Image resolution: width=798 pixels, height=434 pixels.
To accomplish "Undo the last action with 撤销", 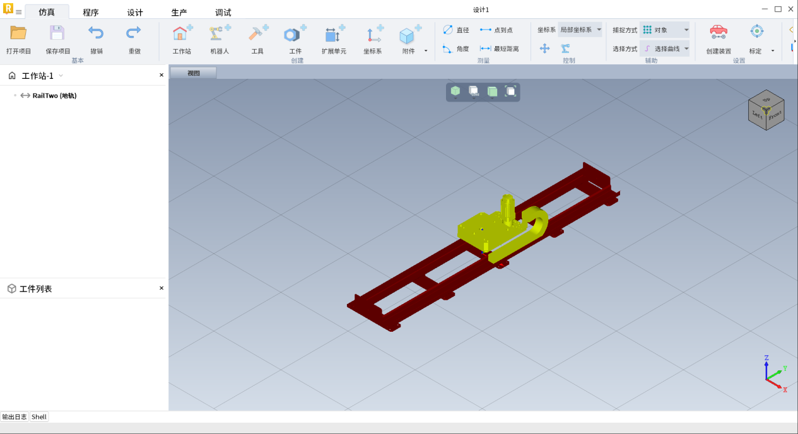I will coord(96,33).
